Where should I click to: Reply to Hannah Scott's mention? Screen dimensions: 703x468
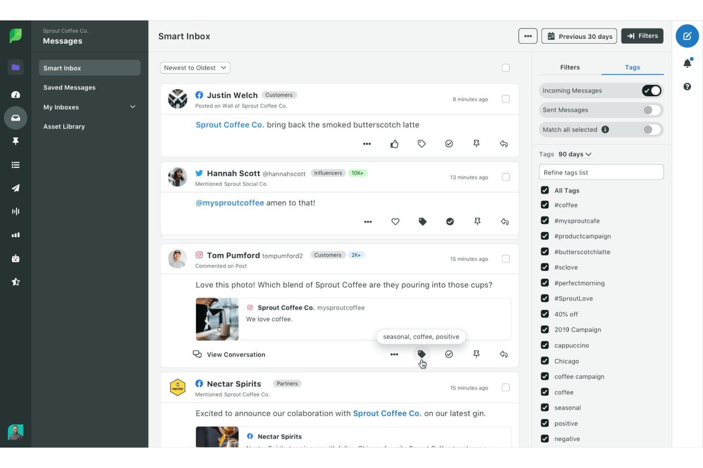pyautogui.click(x=504, y=221)
